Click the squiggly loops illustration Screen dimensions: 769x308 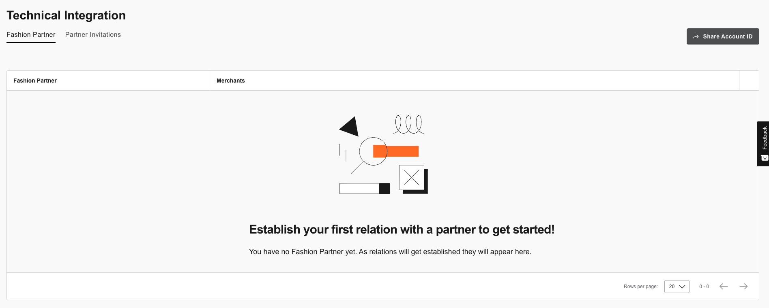pyautogui.click(x=408, y=124)
